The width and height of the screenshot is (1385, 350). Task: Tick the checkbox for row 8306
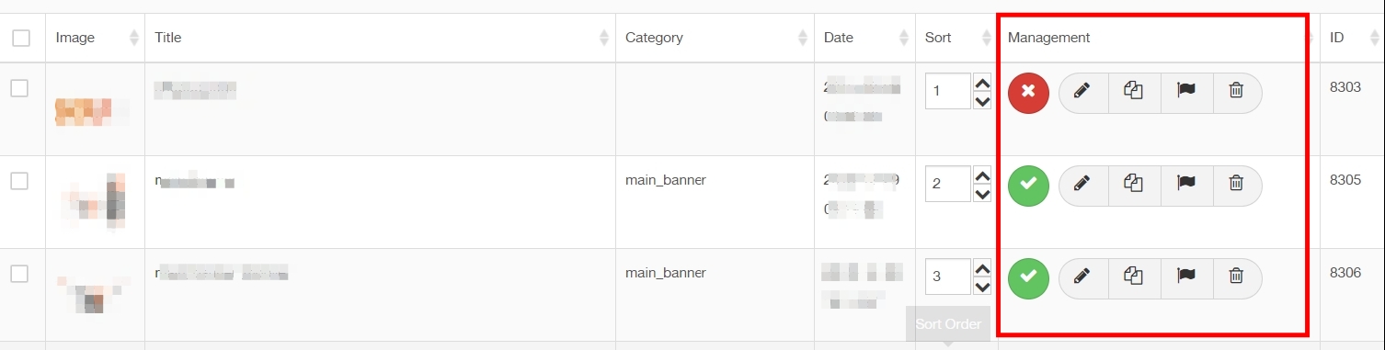pos(19,274)
